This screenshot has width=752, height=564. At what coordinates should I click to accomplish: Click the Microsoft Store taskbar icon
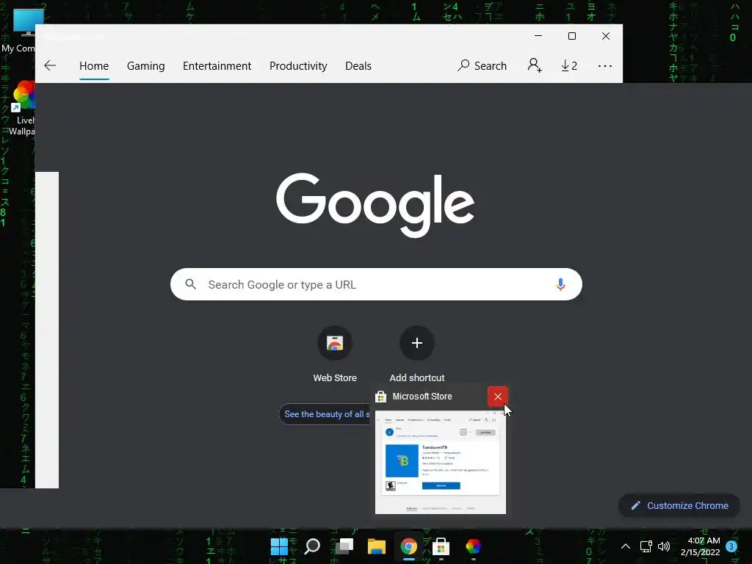pyautogui.click(x=441, y=546)
